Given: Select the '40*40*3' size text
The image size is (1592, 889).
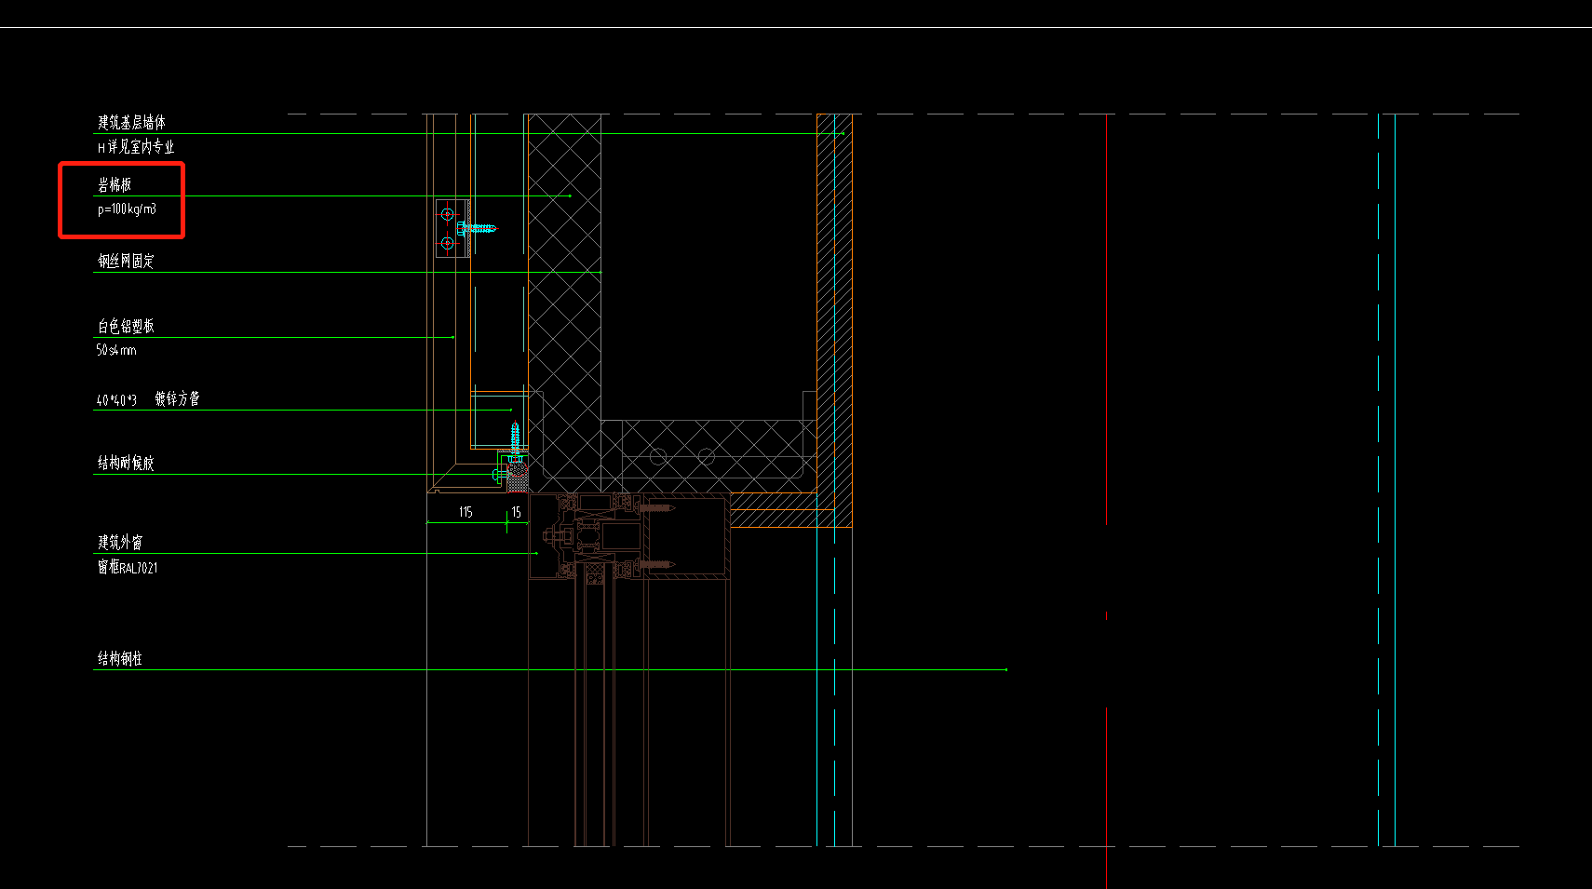Looking at the screenshot, I should click(116, 399).
